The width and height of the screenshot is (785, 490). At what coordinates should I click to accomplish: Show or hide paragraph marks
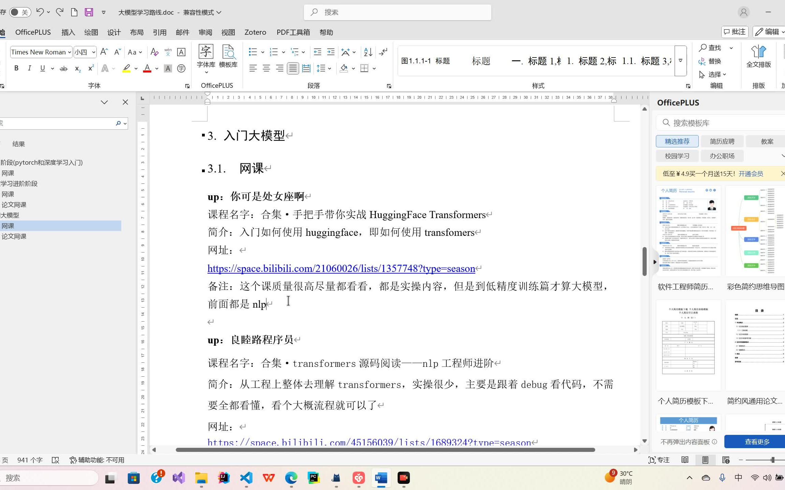[383, 52]
